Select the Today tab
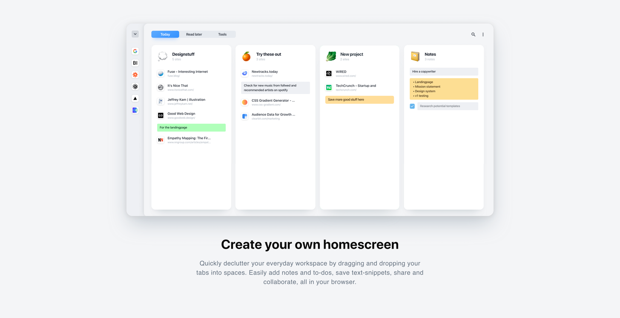 click(x=165, y=34)
